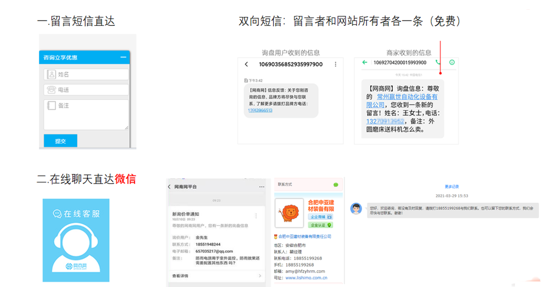
Task: Tap the green phone call icon
Action: (x=438, y=62)
